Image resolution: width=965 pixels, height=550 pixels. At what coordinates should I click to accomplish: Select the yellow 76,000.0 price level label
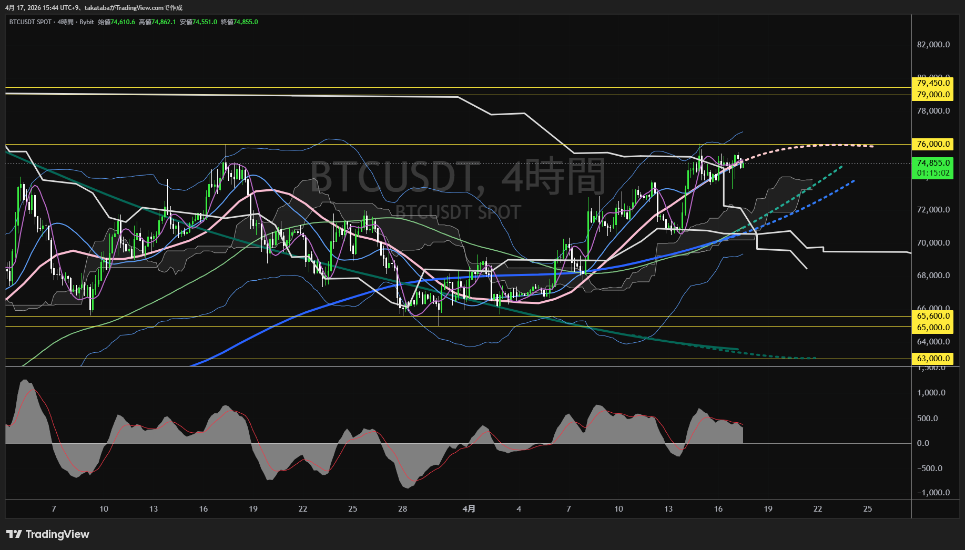[x=932, y=144]
